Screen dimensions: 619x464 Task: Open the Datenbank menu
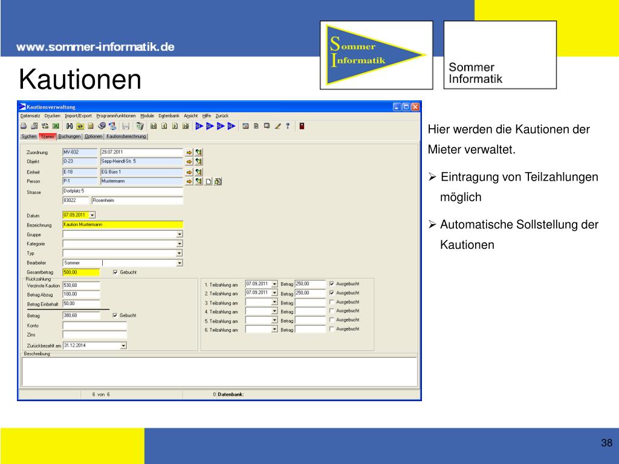click(x=169, y=116)
